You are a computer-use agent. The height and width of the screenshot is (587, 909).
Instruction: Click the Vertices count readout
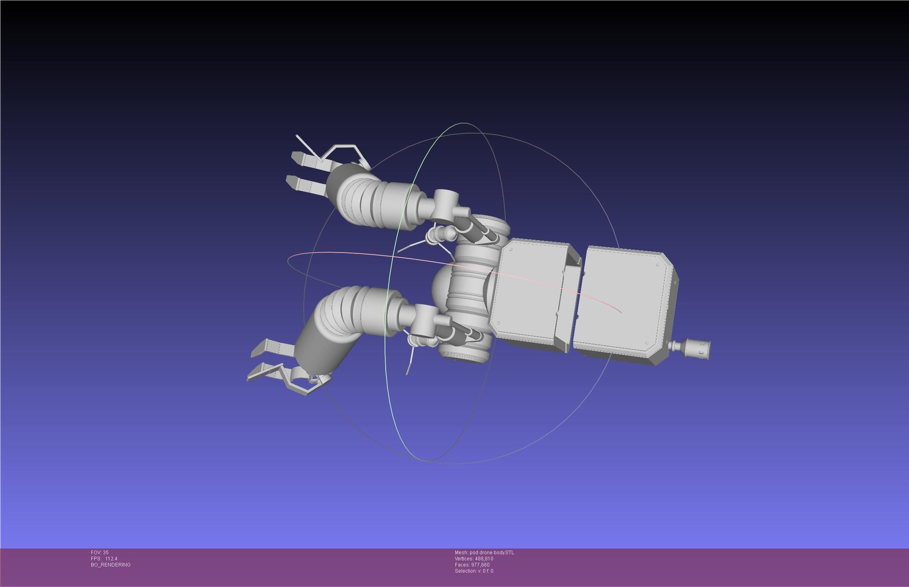[474, 558]
